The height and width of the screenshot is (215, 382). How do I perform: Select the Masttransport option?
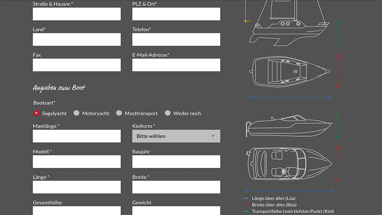tap(119, 113)
